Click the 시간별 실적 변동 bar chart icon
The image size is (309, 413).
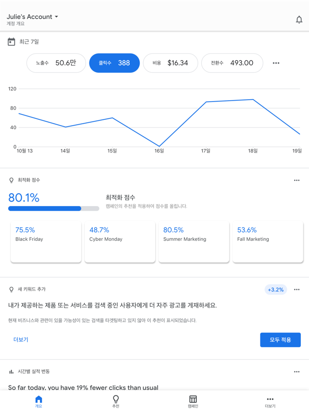(12, 372)
